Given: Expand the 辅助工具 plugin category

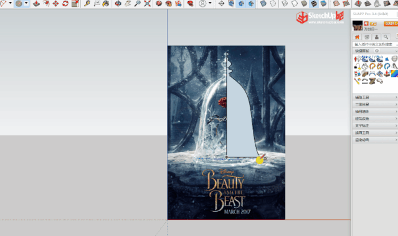Looking at the screenshot, I should tap(375, 98).
